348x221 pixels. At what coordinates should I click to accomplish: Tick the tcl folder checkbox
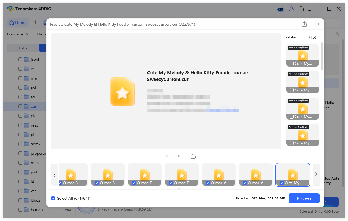20,97
